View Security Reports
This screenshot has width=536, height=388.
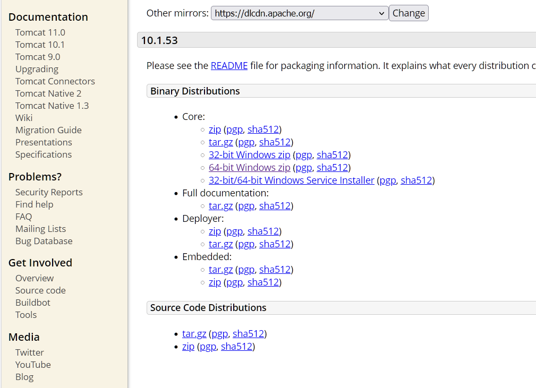point(49,192)
